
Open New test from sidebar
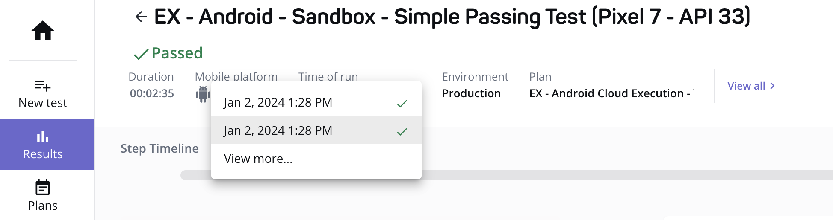coord(43,94)
